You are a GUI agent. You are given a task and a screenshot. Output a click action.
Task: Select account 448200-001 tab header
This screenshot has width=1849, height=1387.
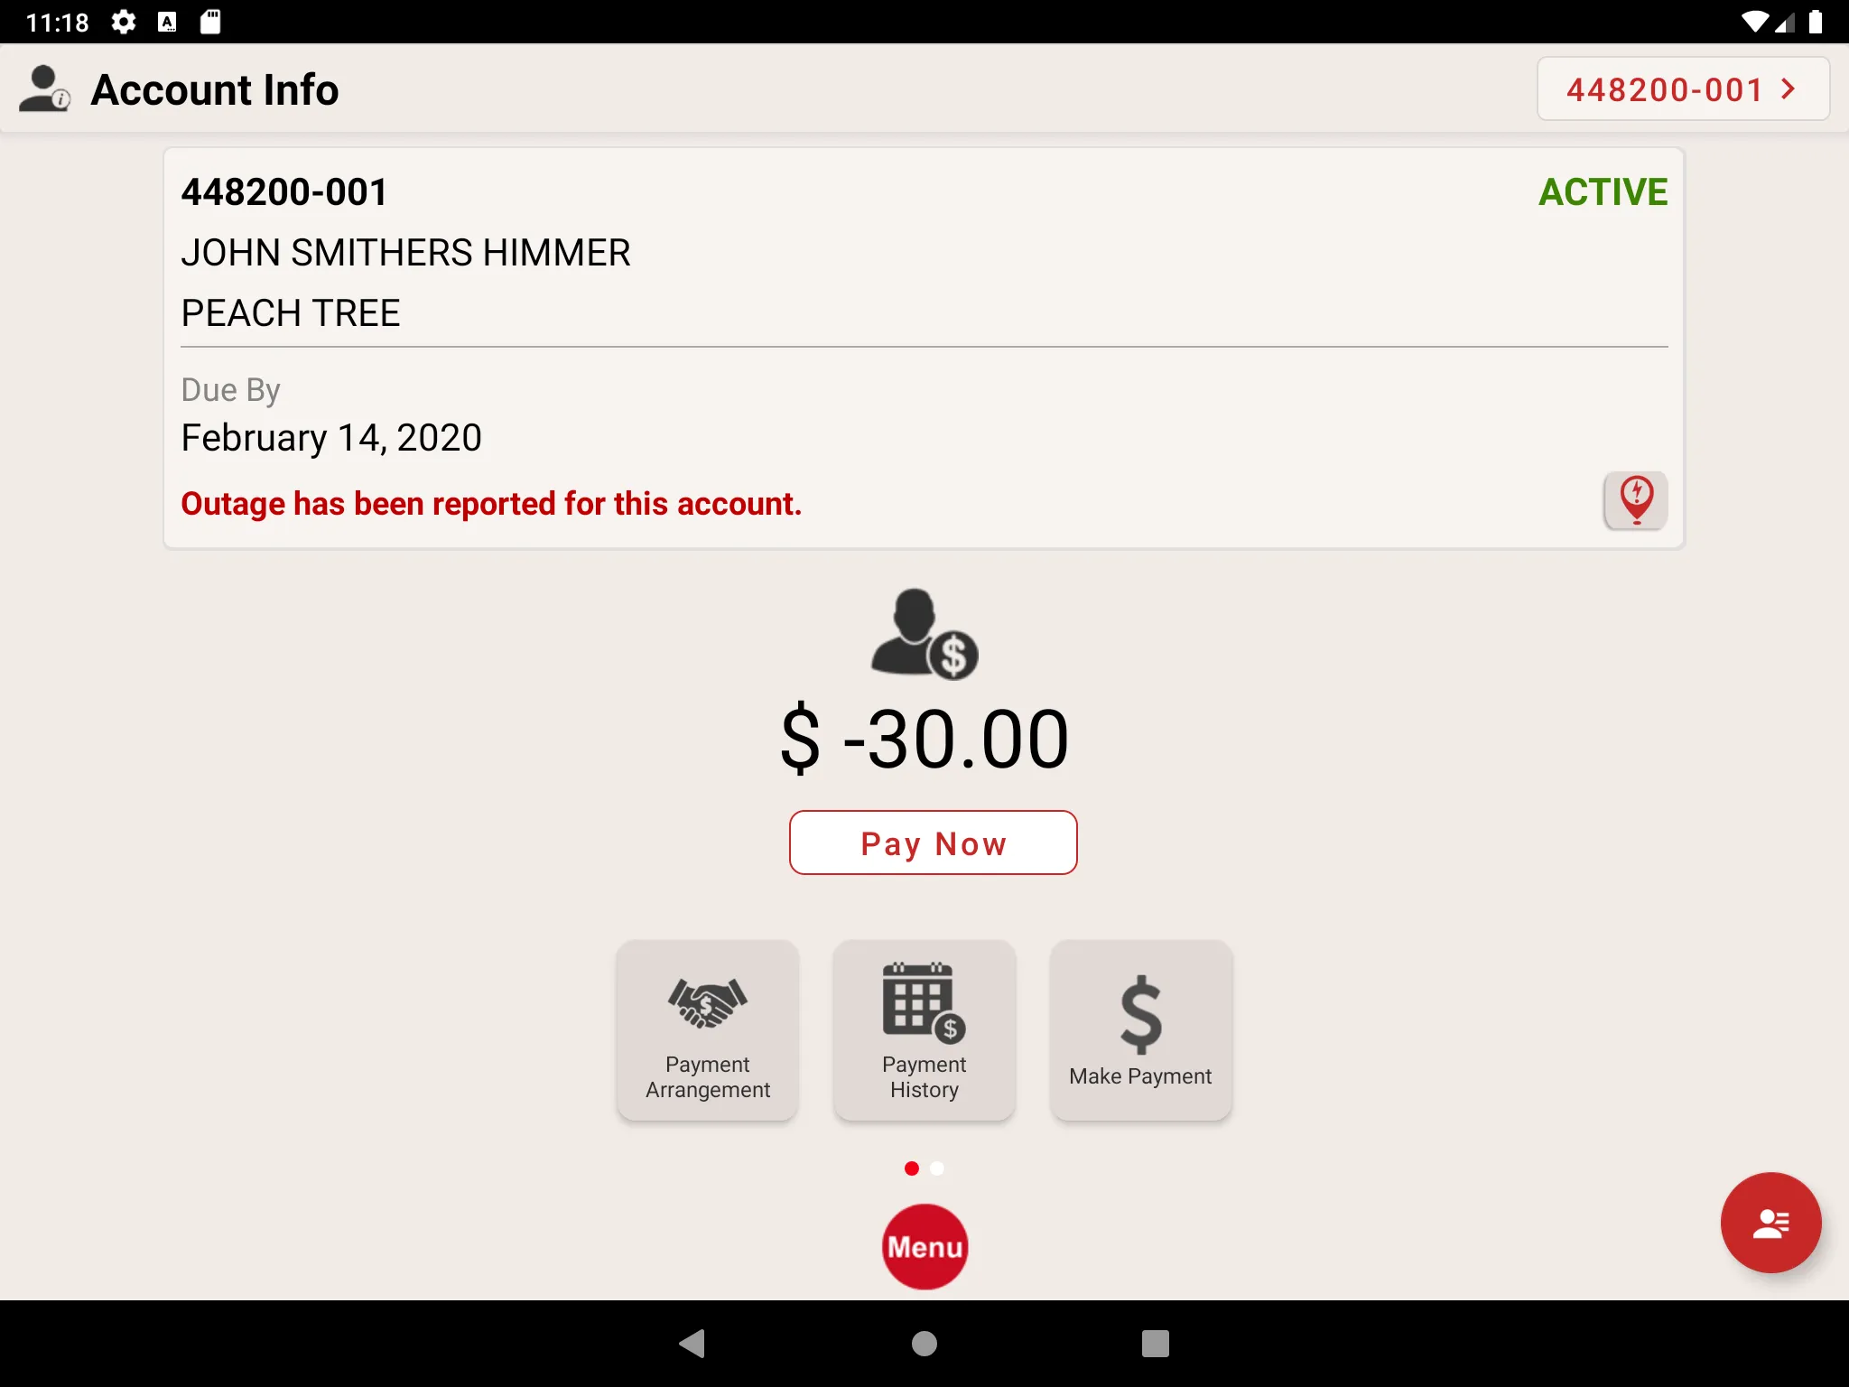point(1680,88)
